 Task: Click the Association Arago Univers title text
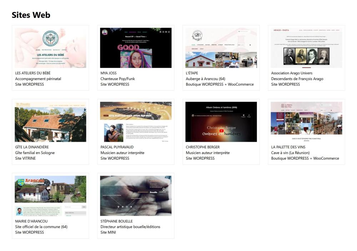click(x=292, y=73)
